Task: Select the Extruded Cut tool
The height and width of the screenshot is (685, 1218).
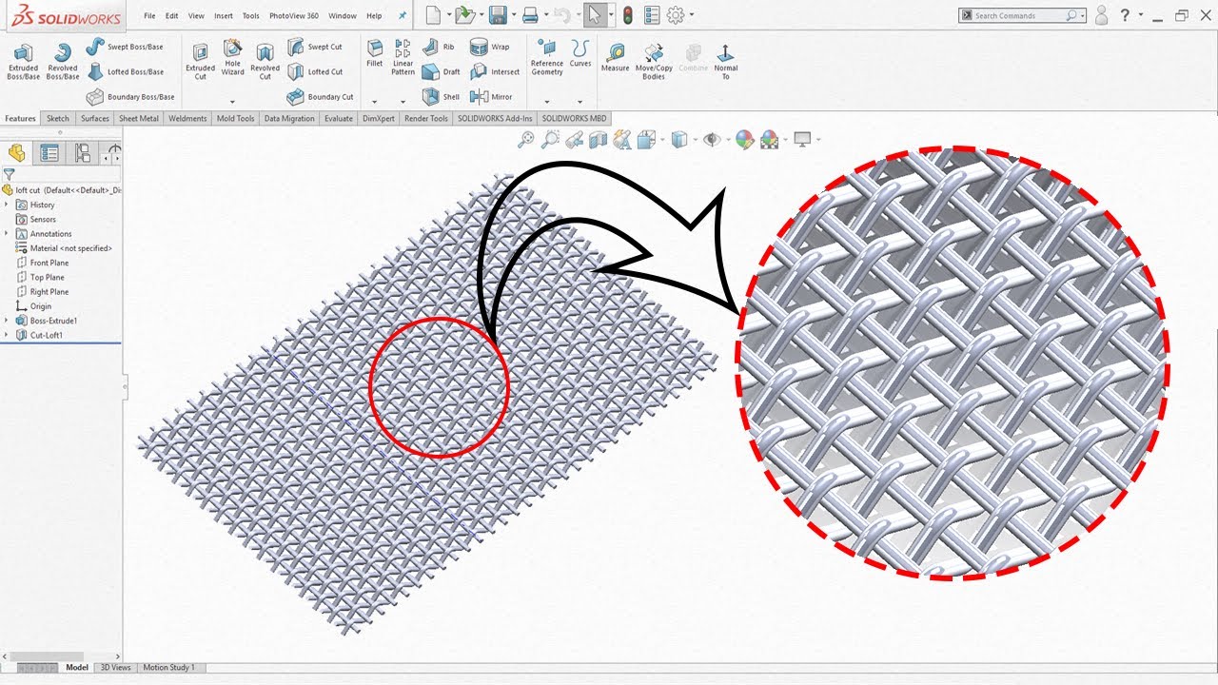Action: (x=200, y=62)
